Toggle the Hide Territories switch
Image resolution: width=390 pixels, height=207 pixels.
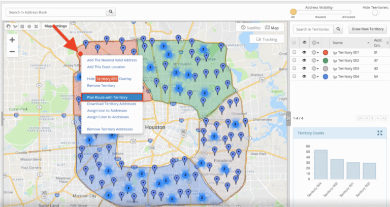pos(375,13)
